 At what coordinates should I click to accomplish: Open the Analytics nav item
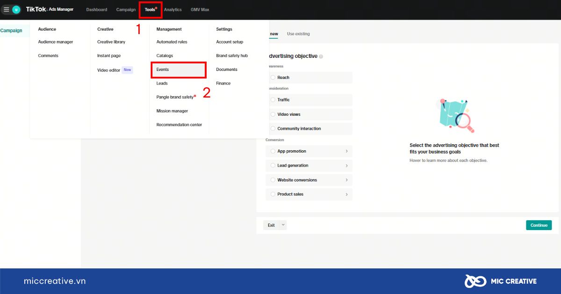click(x=173, y=9)
